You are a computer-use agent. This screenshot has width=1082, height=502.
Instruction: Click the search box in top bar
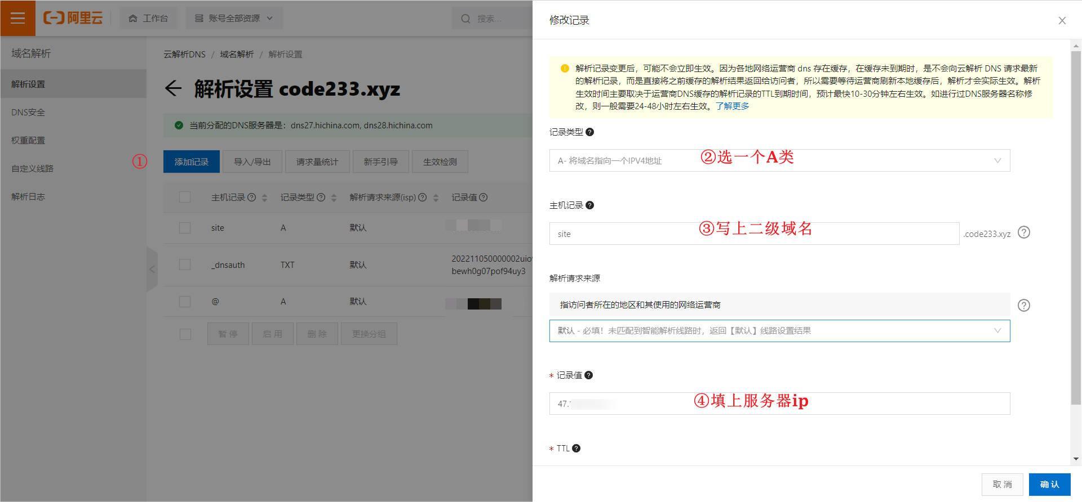pyautogui.click(x=491, y=18)
